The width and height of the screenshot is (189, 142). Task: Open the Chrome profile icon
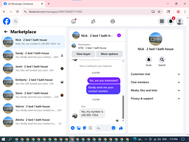(178, 12)
